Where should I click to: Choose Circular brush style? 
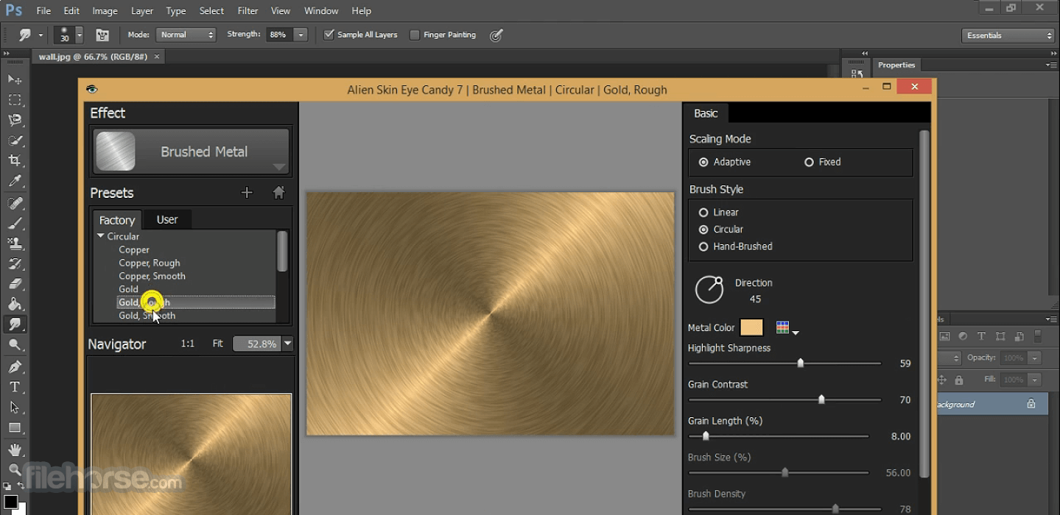coord(703,230)
